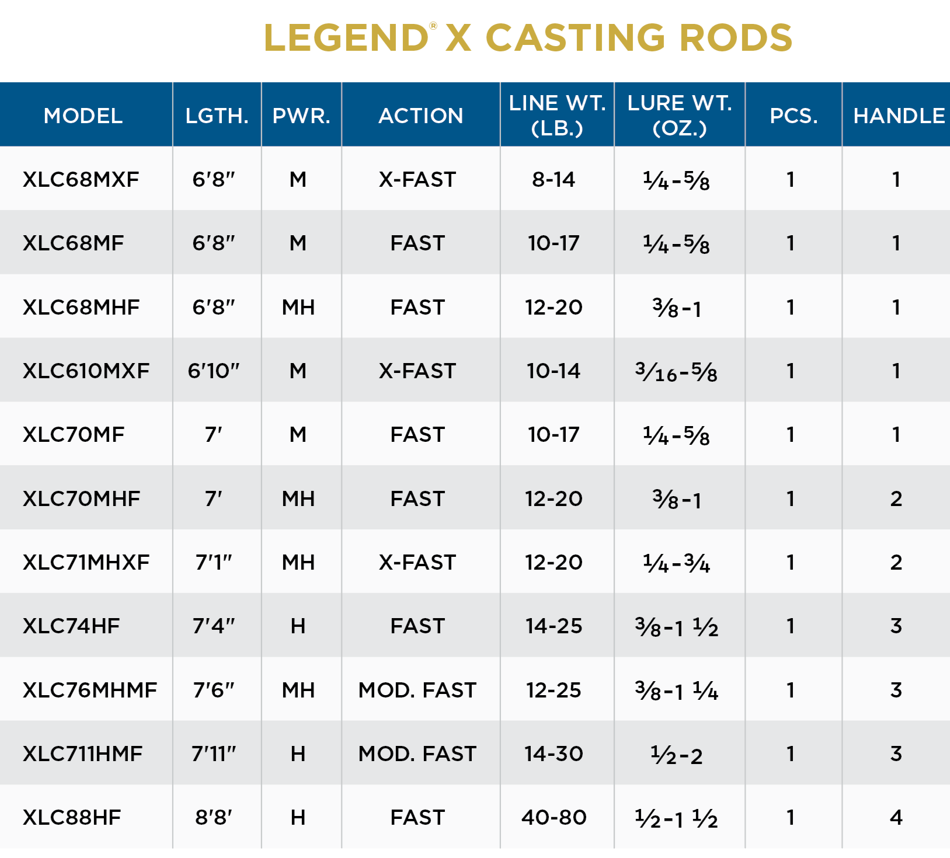This screenshot has width=950, height=858.
Task: Click the 14-30 line weight cell
Action: [x=554, y=754]
